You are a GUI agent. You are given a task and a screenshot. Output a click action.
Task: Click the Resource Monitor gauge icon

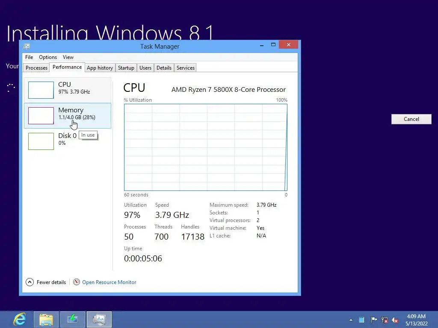click(x=77, y=282)
